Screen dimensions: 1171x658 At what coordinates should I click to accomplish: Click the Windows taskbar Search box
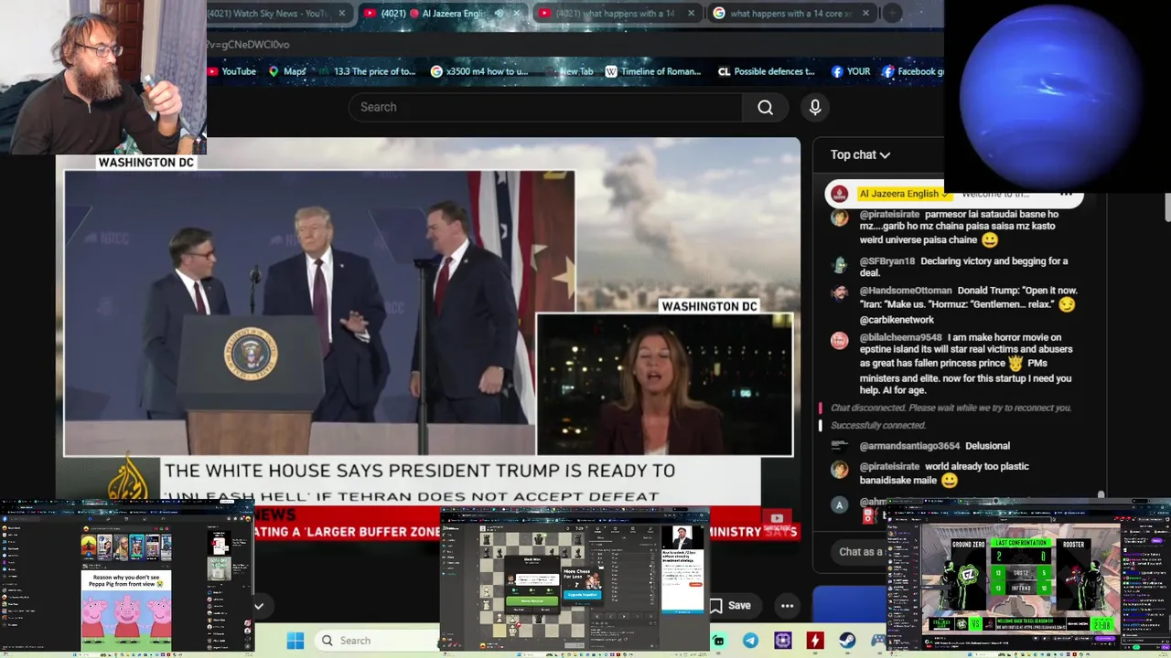(375, 641)
